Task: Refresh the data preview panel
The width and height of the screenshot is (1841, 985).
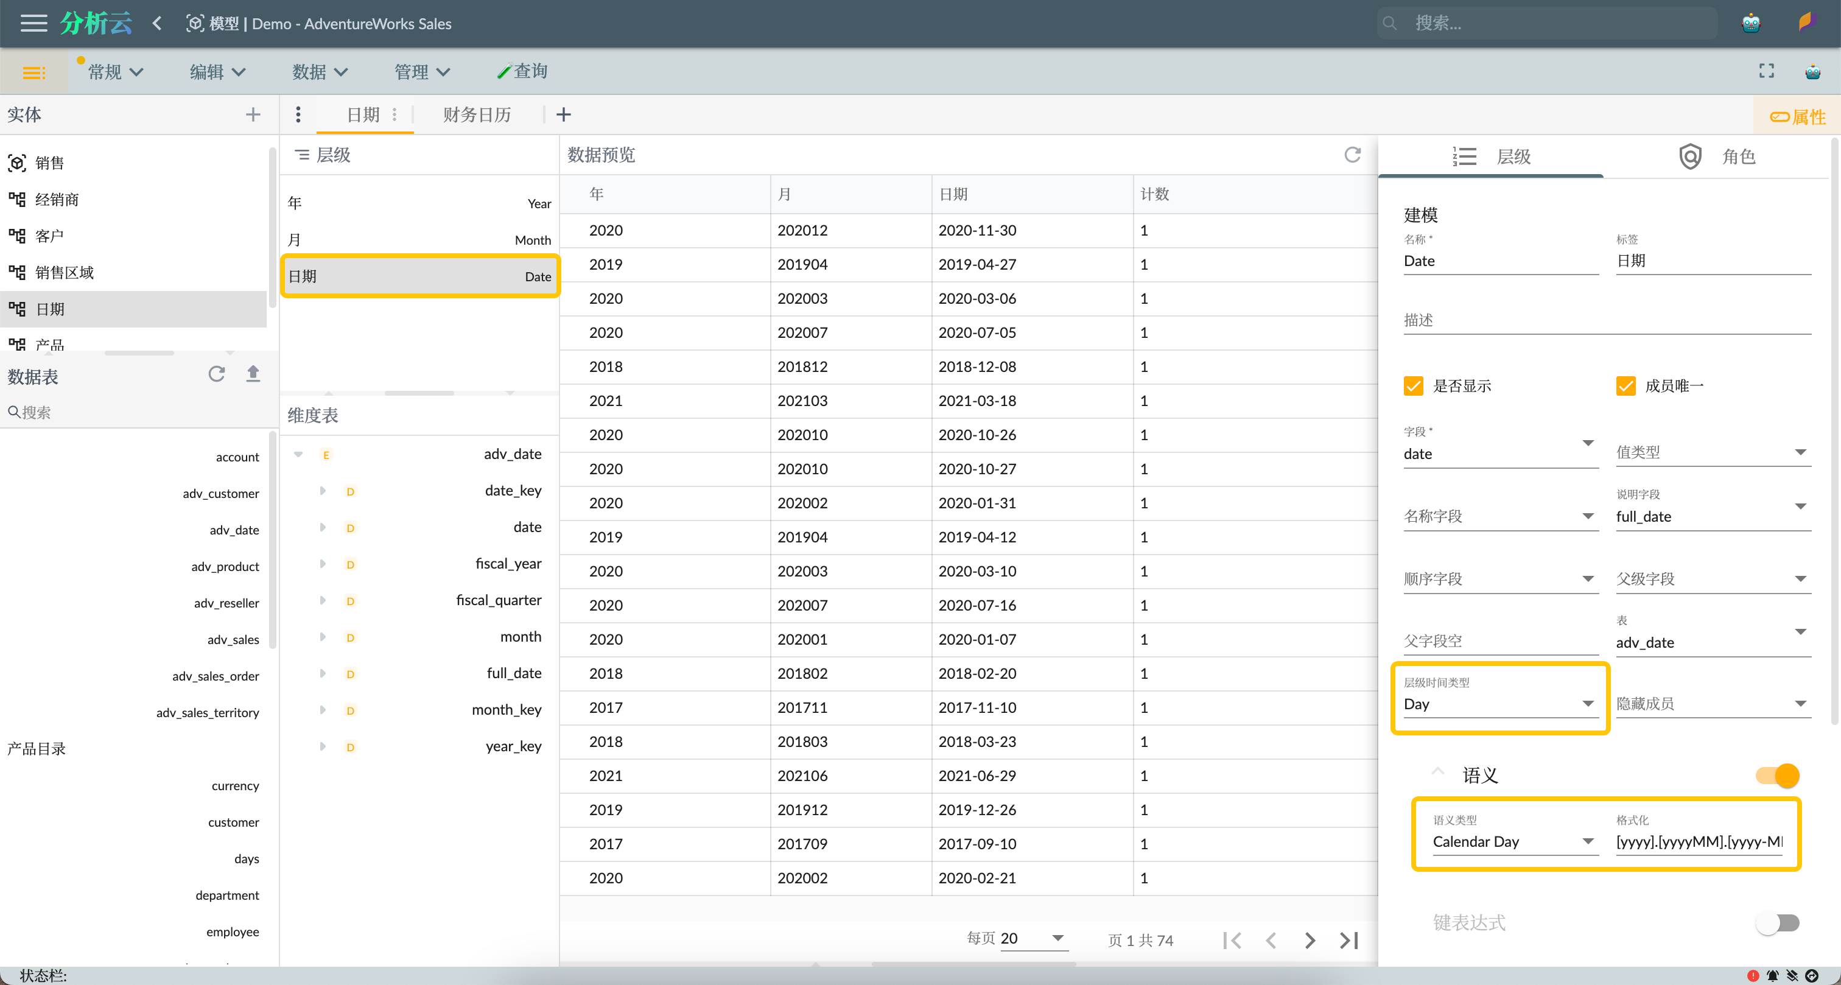Action: point(1352,155)
